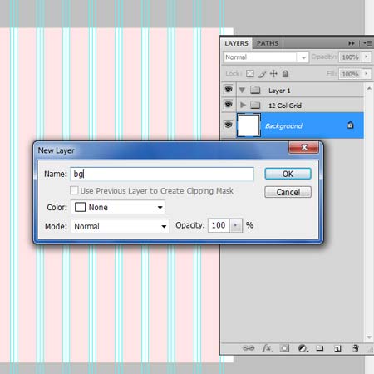Image resolution: width=374 pixels, height=374 pixels.
Task: Add a layer mask
Action: coord(284,348)
